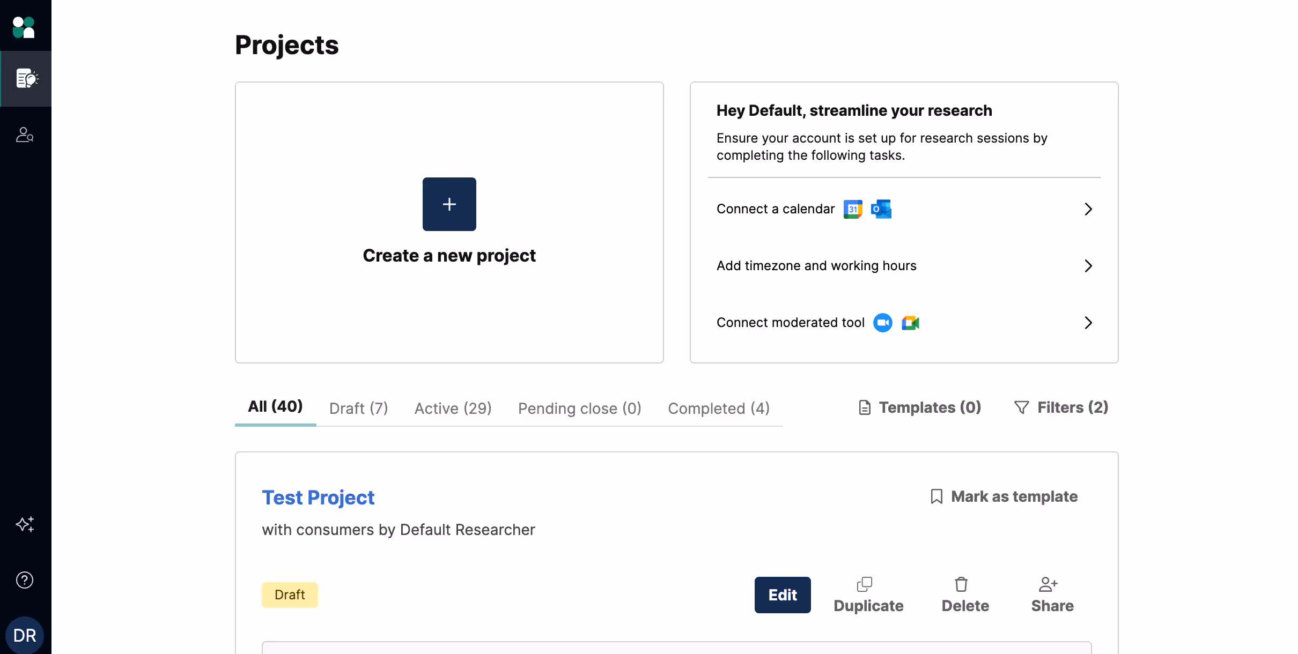Click the Edit button
1298x654 pixels.
(x=782, y=595)
